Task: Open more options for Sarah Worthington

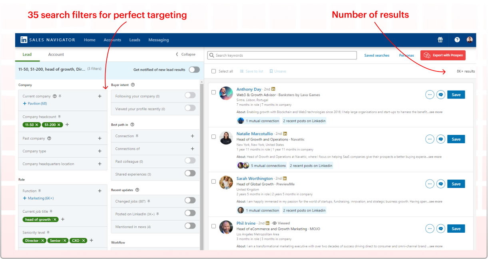Action: 430,184
